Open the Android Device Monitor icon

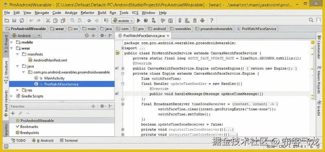(202, 20)
